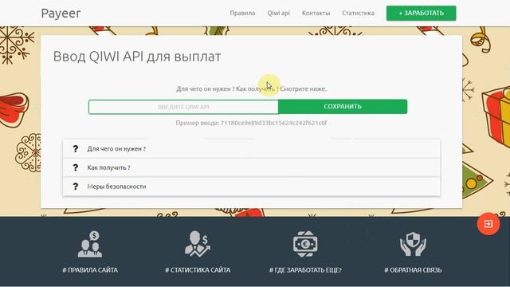Click the hands holding shield icon
This screenshot has width=510, height=287.
click(413, 244)
